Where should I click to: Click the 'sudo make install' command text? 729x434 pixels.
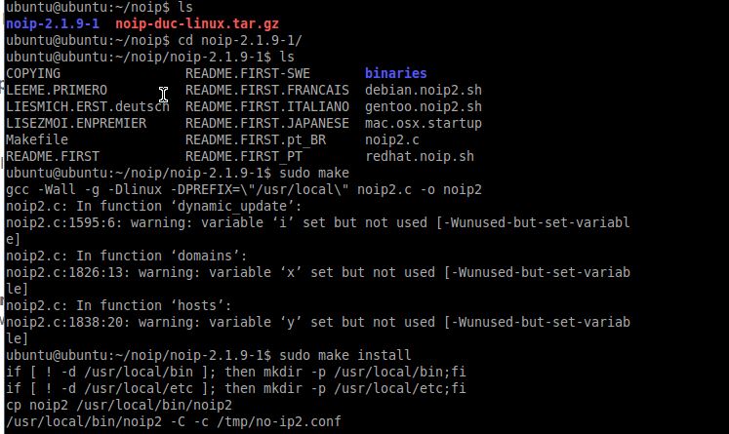coord(344,355)
